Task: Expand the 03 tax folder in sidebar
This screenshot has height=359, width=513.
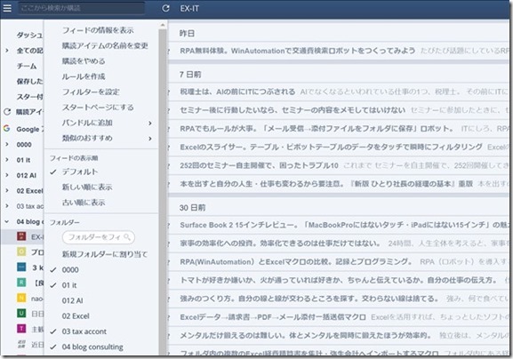Action: (6, 205)
